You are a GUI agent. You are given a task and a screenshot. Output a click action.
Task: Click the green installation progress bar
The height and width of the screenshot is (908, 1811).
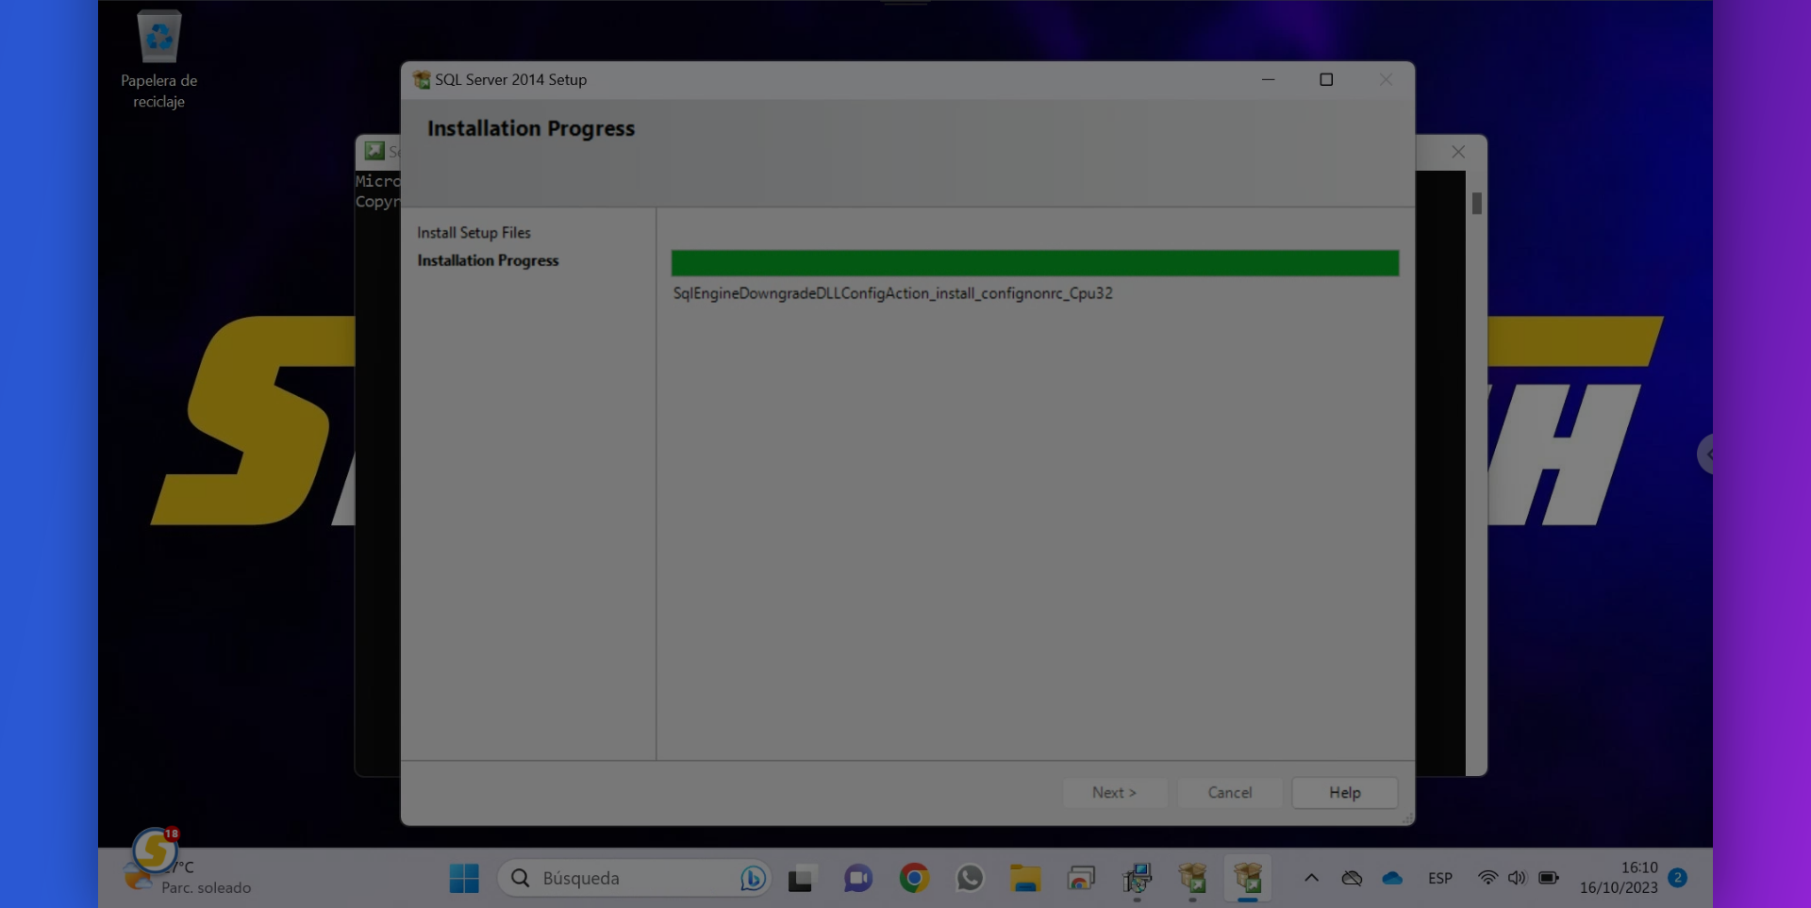(1034, 263)
